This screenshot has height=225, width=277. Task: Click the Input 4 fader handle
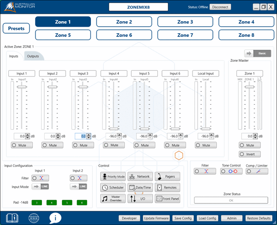click(114, 129)
